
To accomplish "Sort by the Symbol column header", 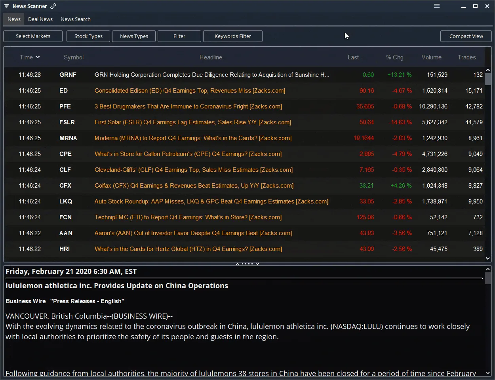I will [74, 57].
